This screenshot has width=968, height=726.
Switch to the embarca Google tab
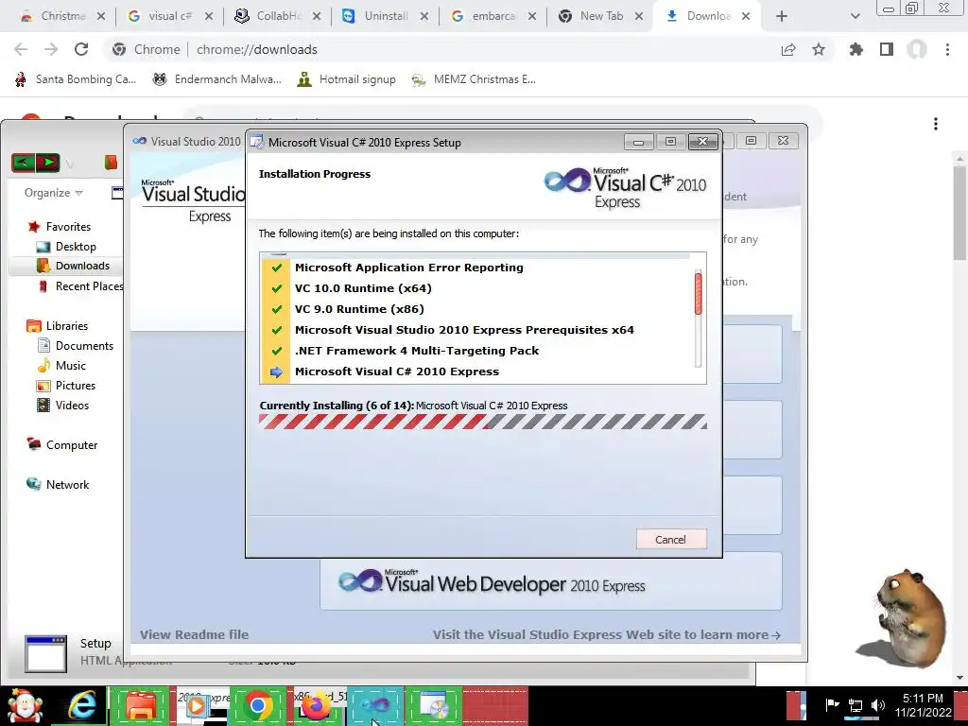click(493, 16)
